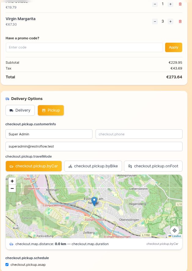The image size is (192, 271).
Task: Click the checkout.phone input field
Action: point(139,134)
